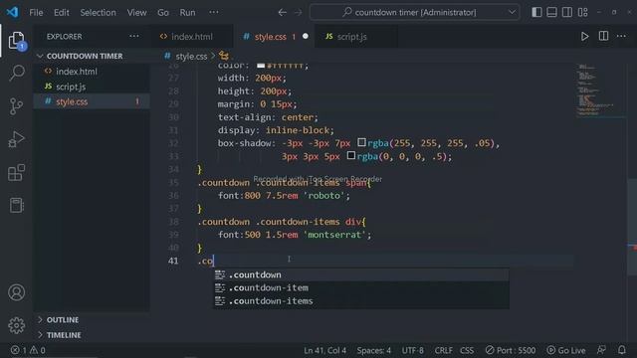
Task: Open the Search view icon
Action: coord(16,73)
